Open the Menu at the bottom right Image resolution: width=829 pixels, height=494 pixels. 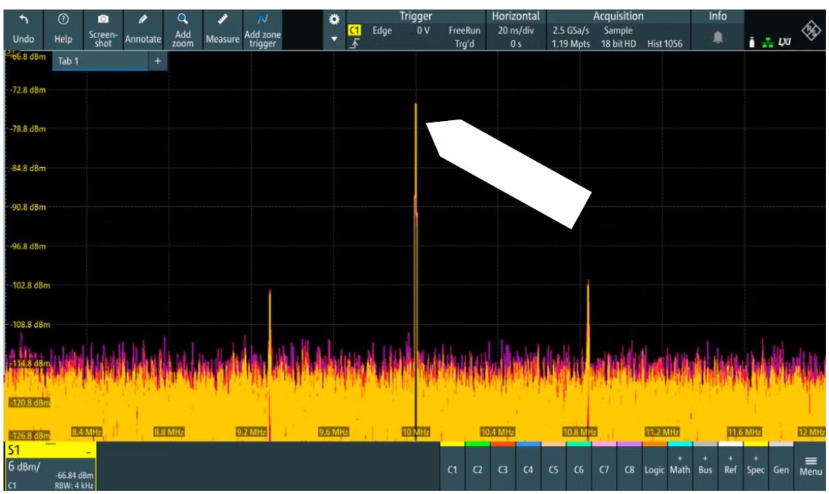[x=810, y=466]
